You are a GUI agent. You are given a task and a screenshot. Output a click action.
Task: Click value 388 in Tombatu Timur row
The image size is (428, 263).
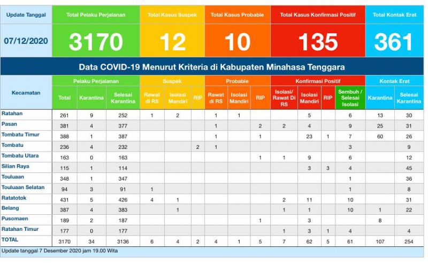point(64,137)
